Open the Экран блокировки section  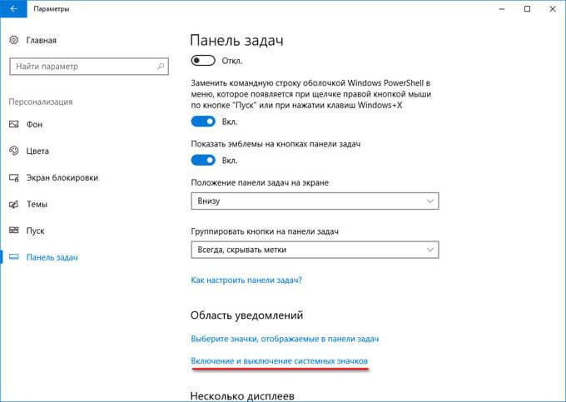tap(62, 177)
